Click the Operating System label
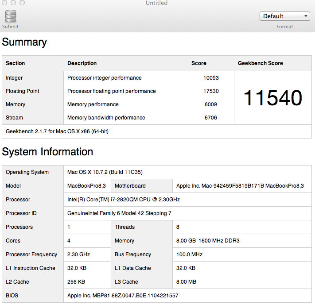Viewport: 315px width, 308px height. (27, 172)
